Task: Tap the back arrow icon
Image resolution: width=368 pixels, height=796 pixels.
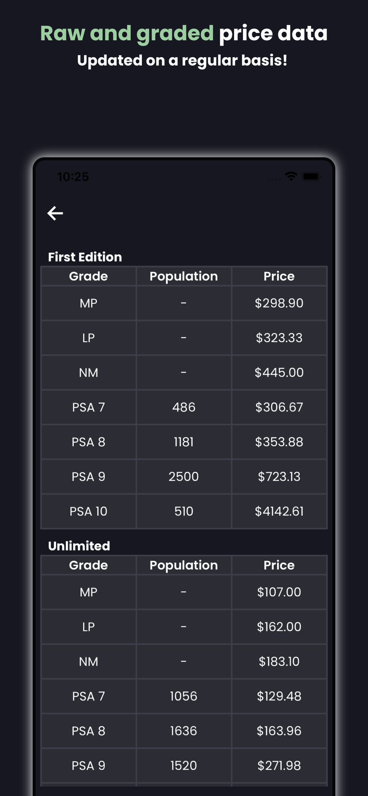Action: tap(55, 213)
